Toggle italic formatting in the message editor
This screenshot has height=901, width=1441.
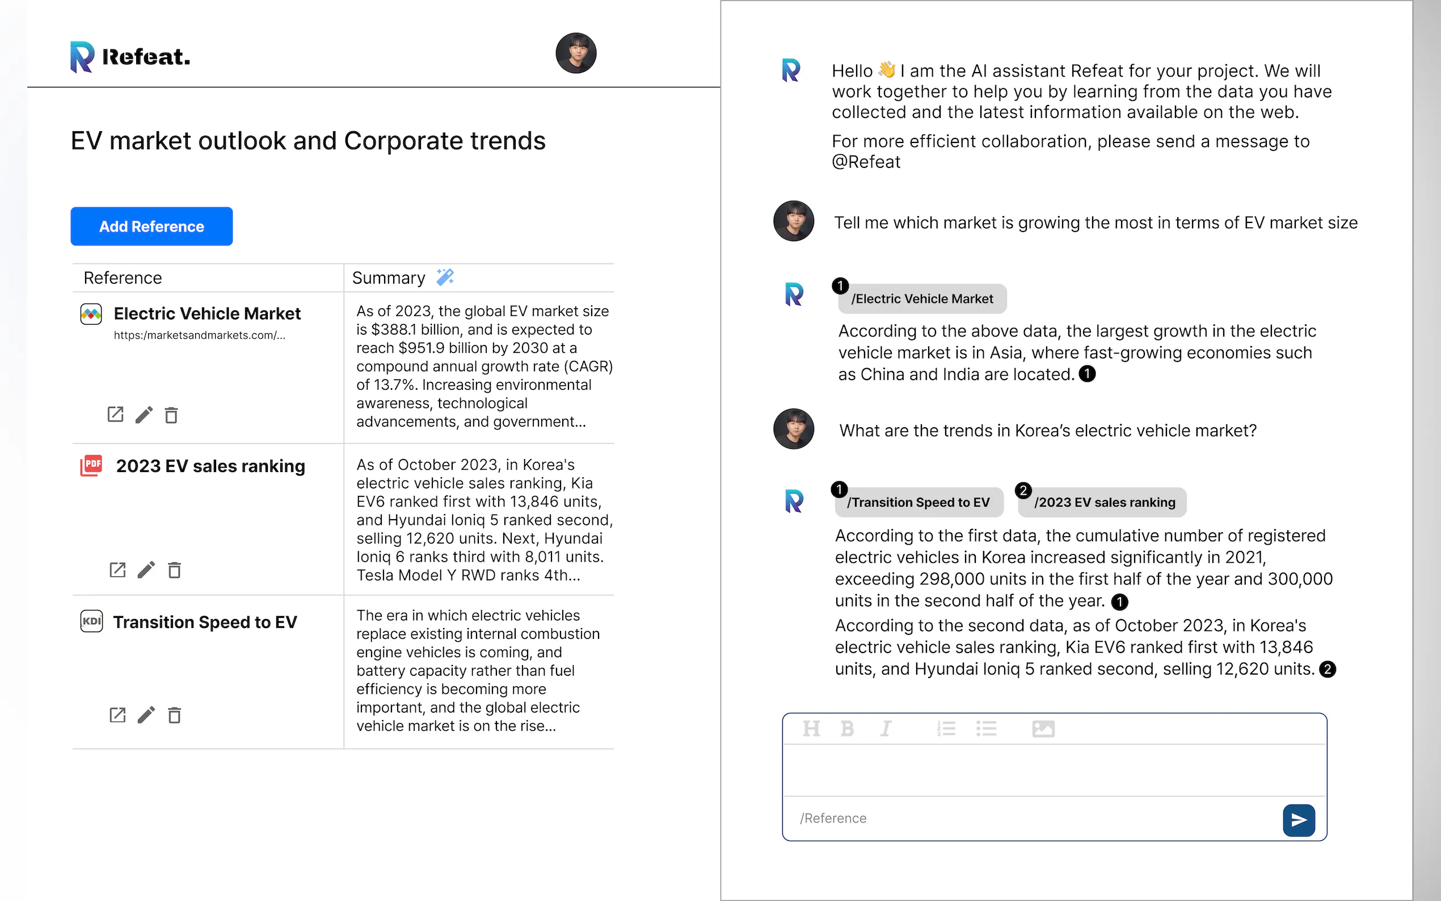pos(886,729)
